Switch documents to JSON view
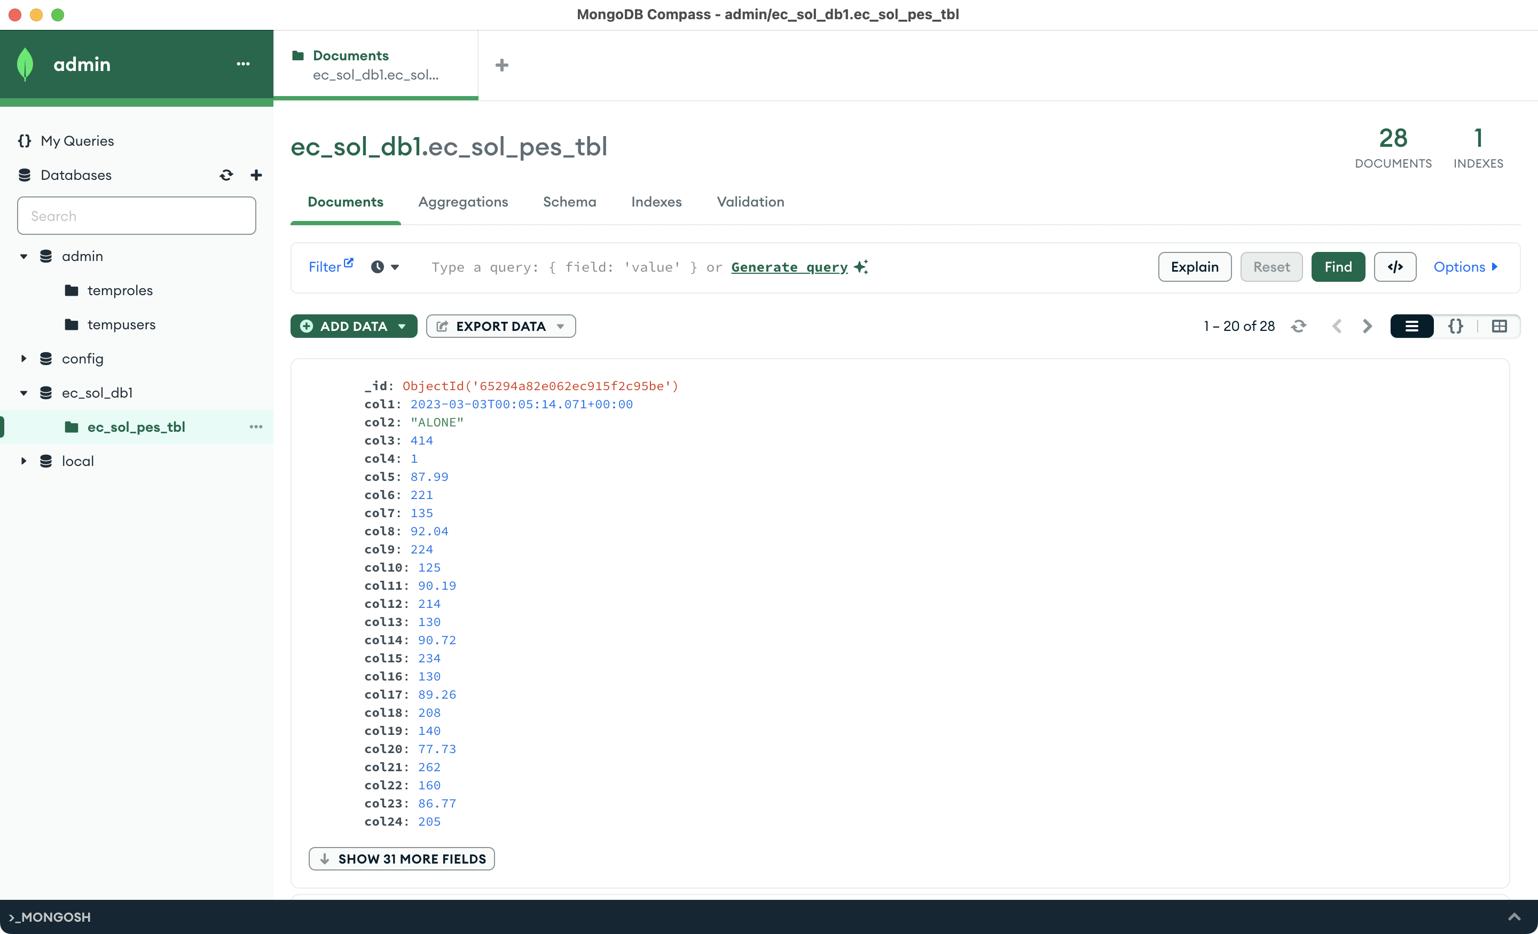This screenshot has width=1538, height=934. (1456, 326)
